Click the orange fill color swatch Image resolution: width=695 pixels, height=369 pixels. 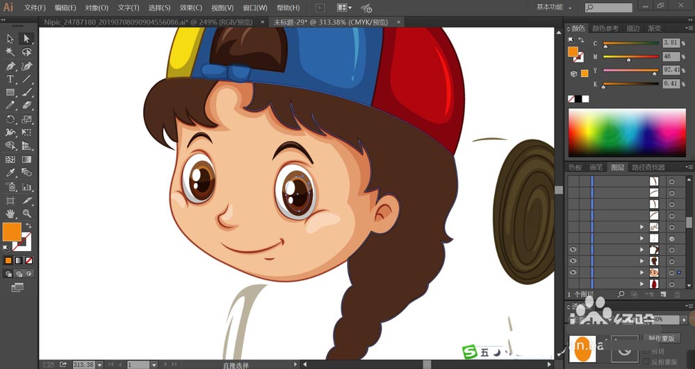click(12, 232)
